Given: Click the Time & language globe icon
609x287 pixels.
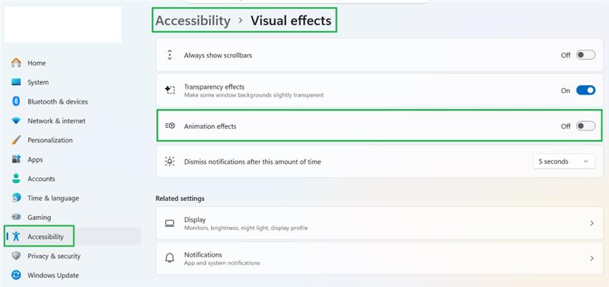Looking at the screenshot, I should 16,198.
